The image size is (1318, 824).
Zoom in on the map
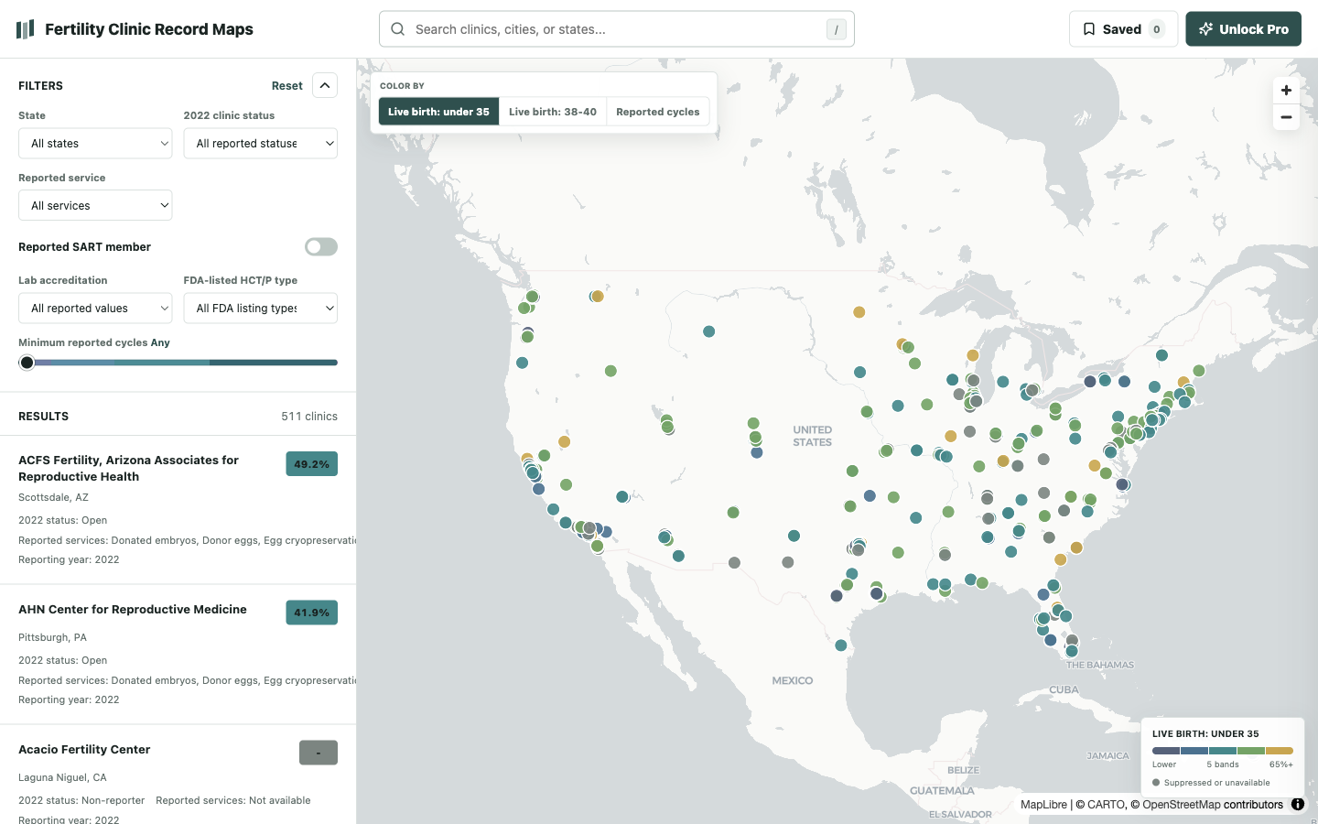click(x=1286, y=90)
